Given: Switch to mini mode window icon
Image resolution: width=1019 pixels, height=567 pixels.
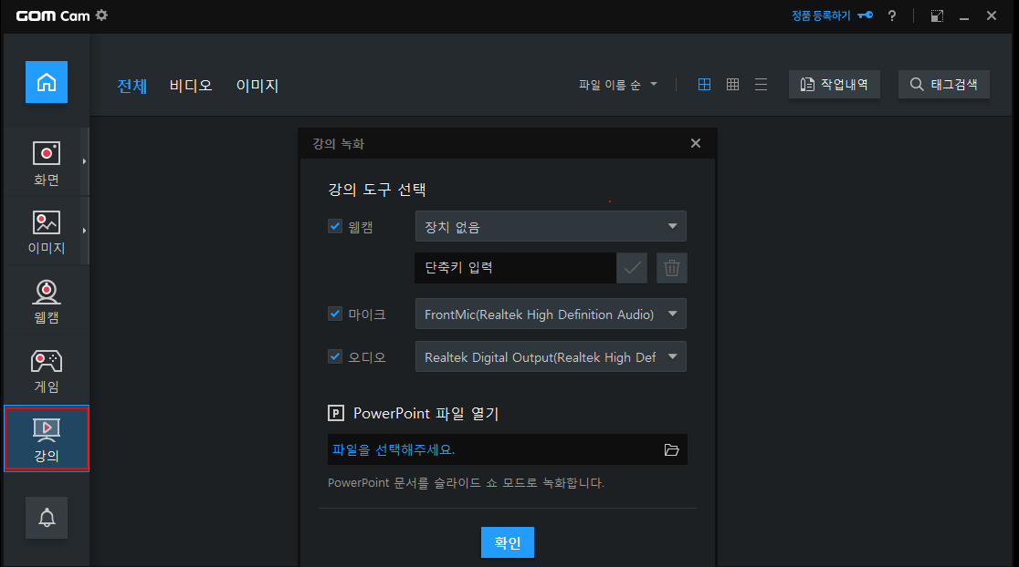Looking at the screenshot, I should pos(937,15).
